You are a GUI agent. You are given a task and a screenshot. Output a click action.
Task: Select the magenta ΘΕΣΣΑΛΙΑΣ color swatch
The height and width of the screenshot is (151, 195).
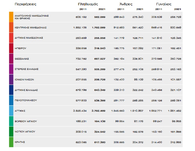click(11, 59)
